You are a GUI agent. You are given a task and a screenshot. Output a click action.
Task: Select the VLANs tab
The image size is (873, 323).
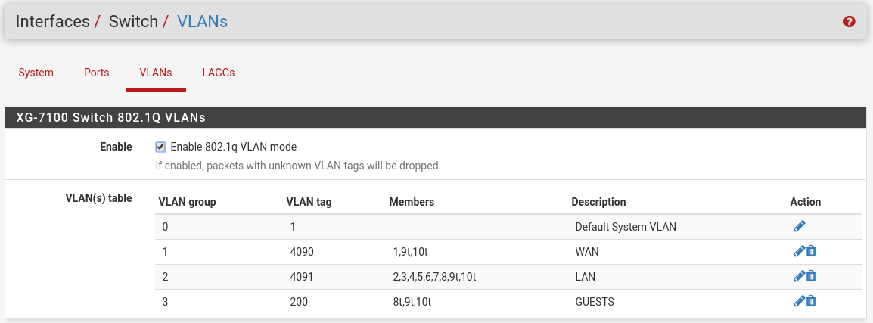click(x=156, y=73)
